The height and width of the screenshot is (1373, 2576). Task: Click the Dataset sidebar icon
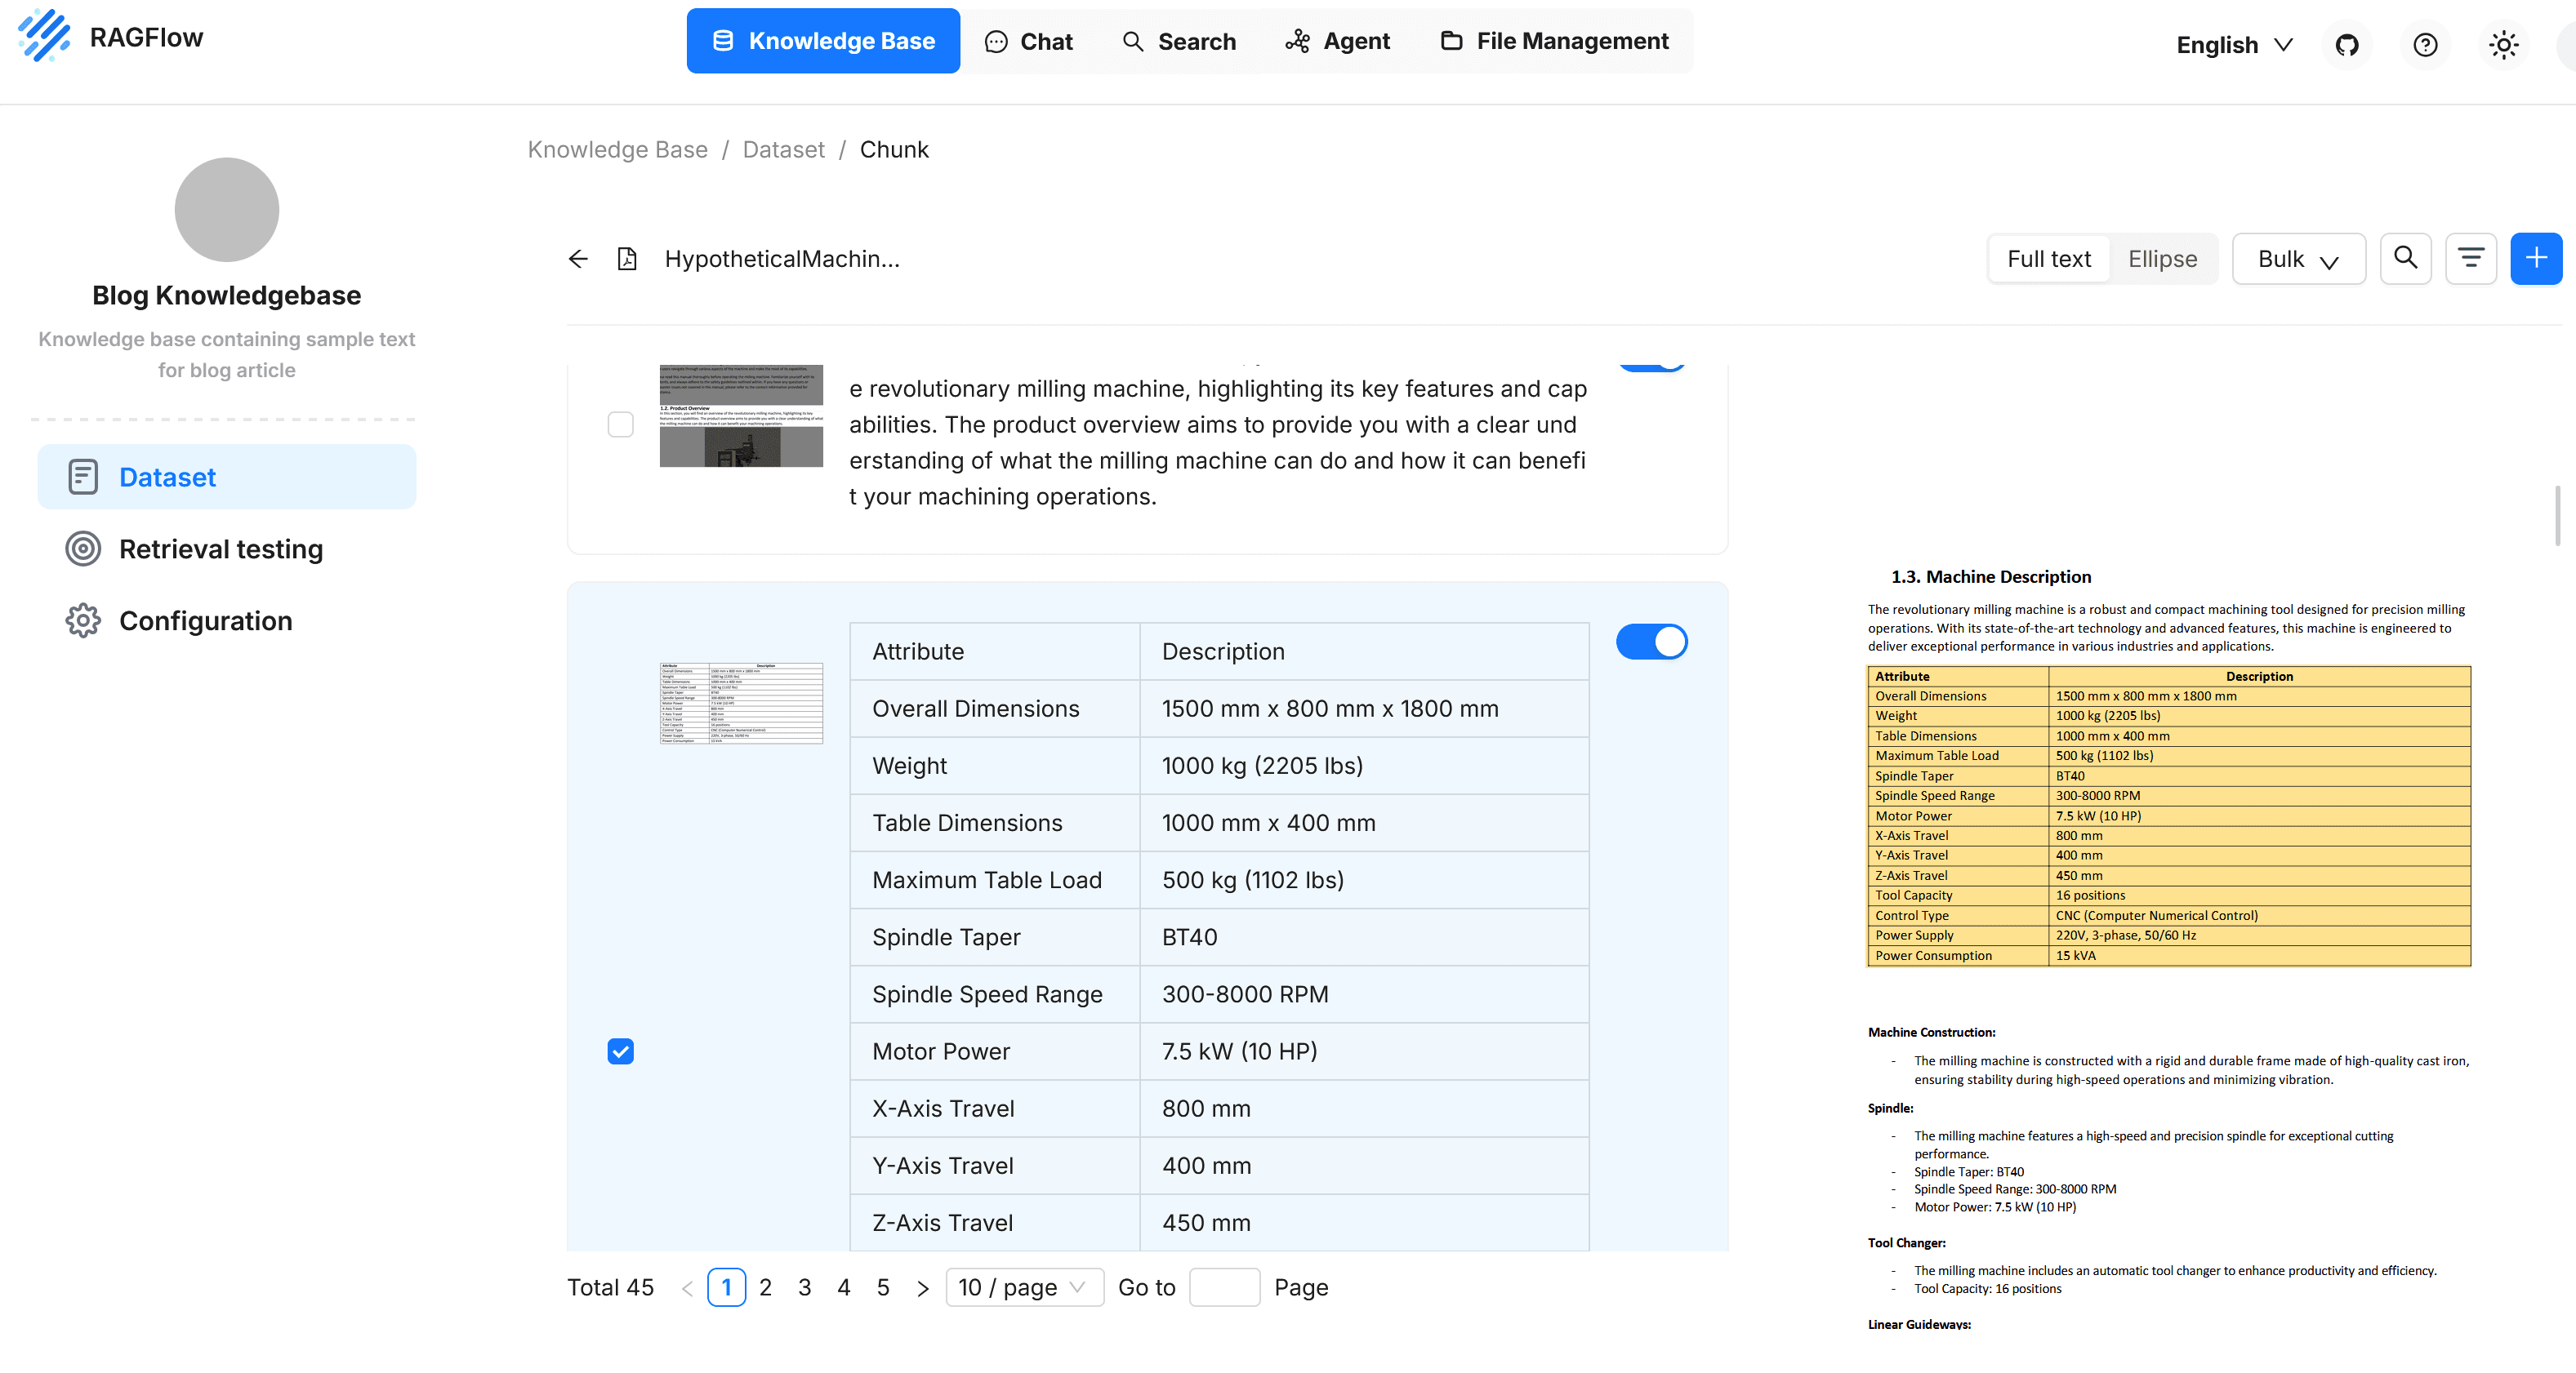coord(83,477)
